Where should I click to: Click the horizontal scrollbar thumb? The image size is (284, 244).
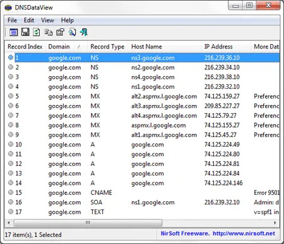88,223
